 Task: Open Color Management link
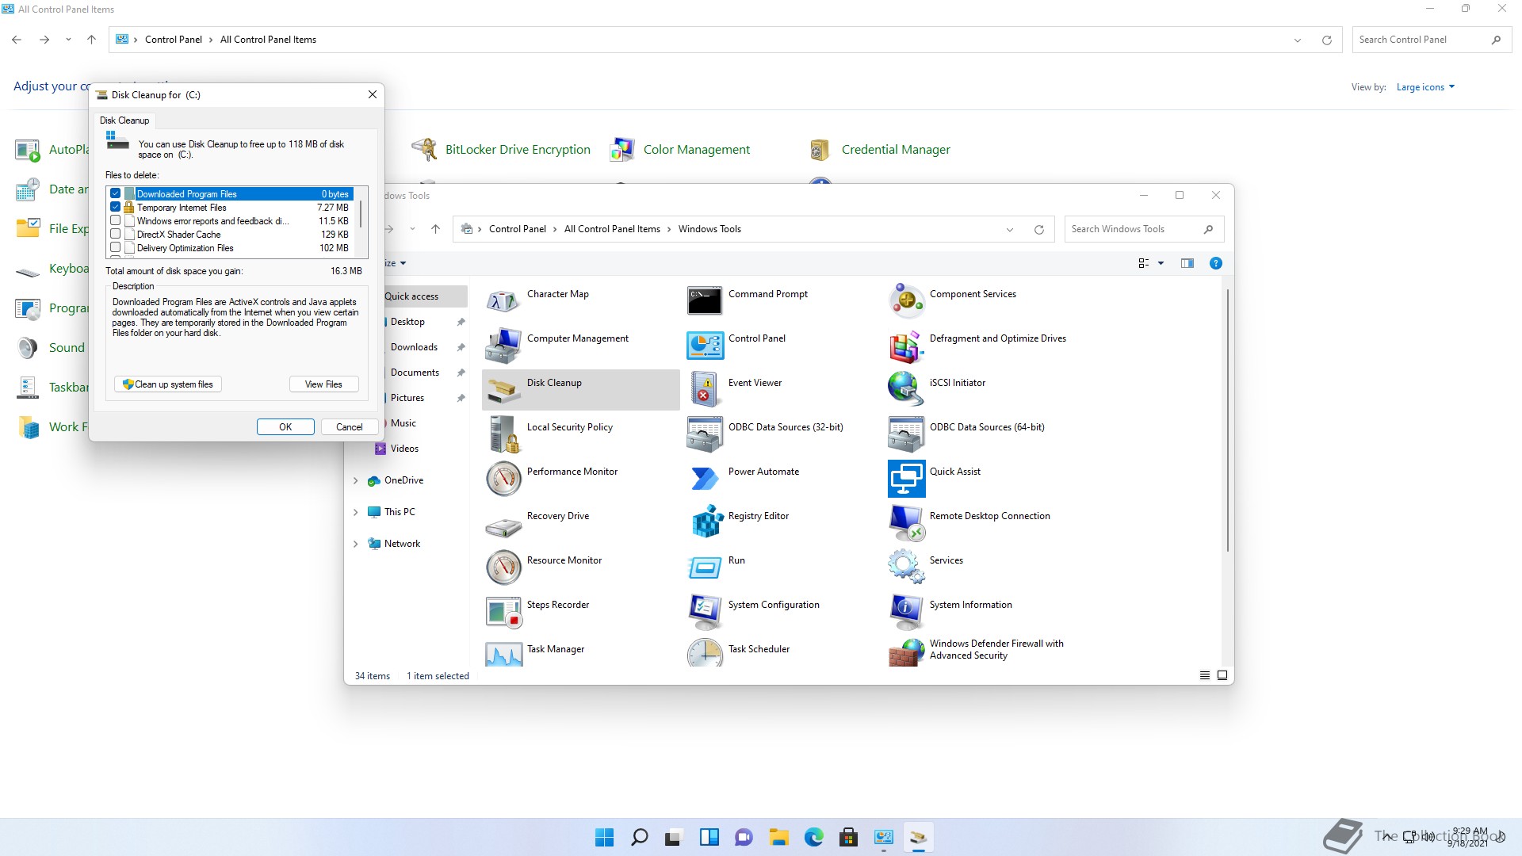click(x=696, y=150)
